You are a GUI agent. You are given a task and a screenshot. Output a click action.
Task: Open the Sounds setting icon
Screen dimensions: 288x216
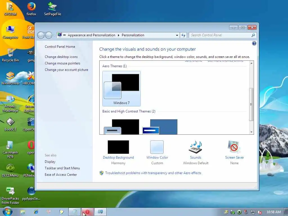pyautogui.click(x=196, y=147)
